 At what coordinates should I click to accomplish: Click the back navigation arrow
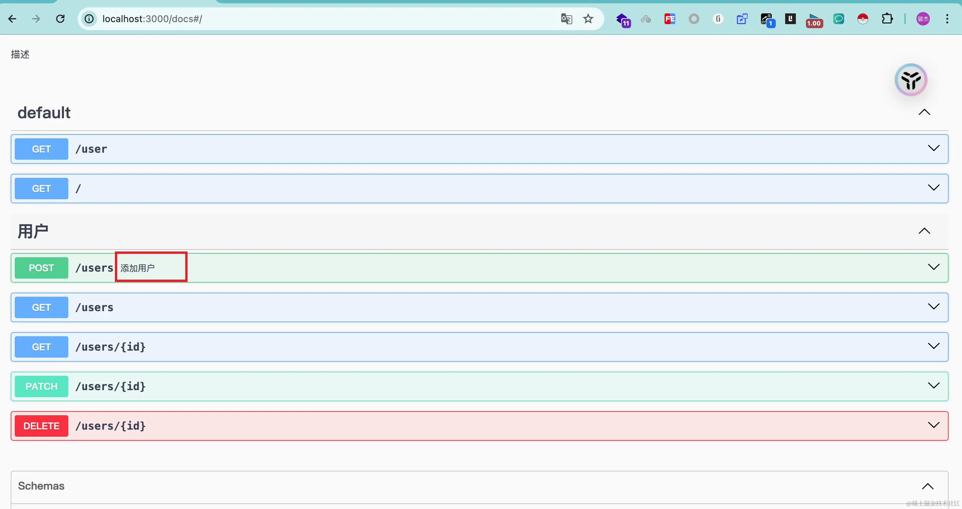coord(12,19)
